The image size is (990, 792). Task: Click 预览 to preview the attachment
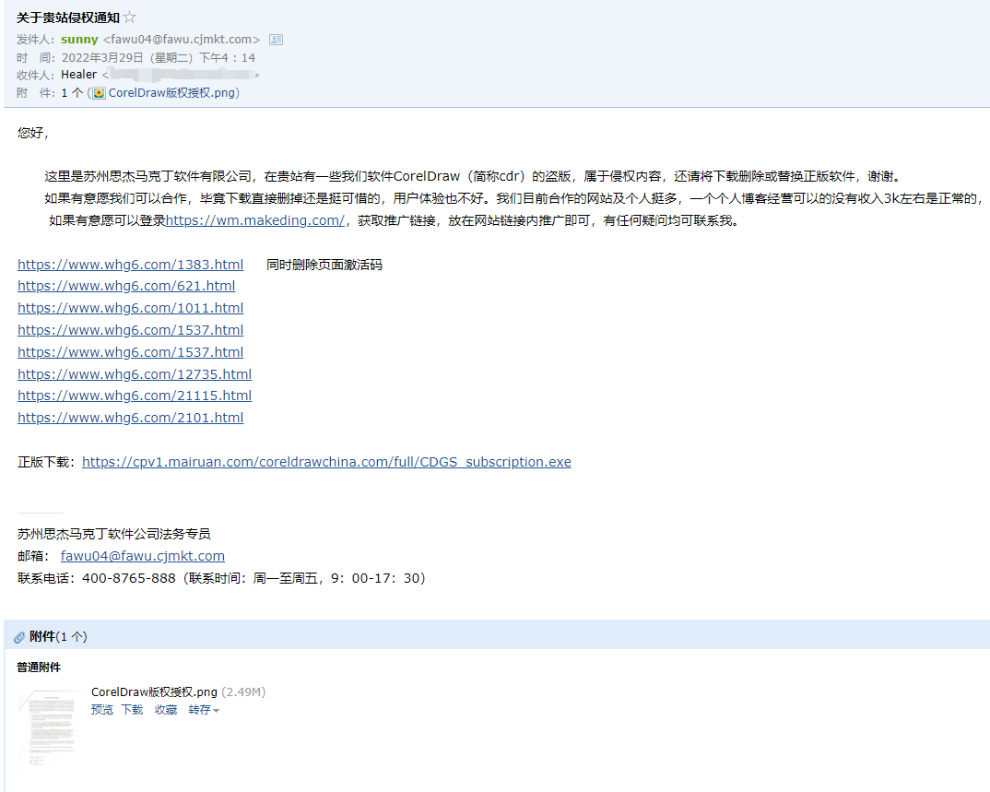click(102, 710)
